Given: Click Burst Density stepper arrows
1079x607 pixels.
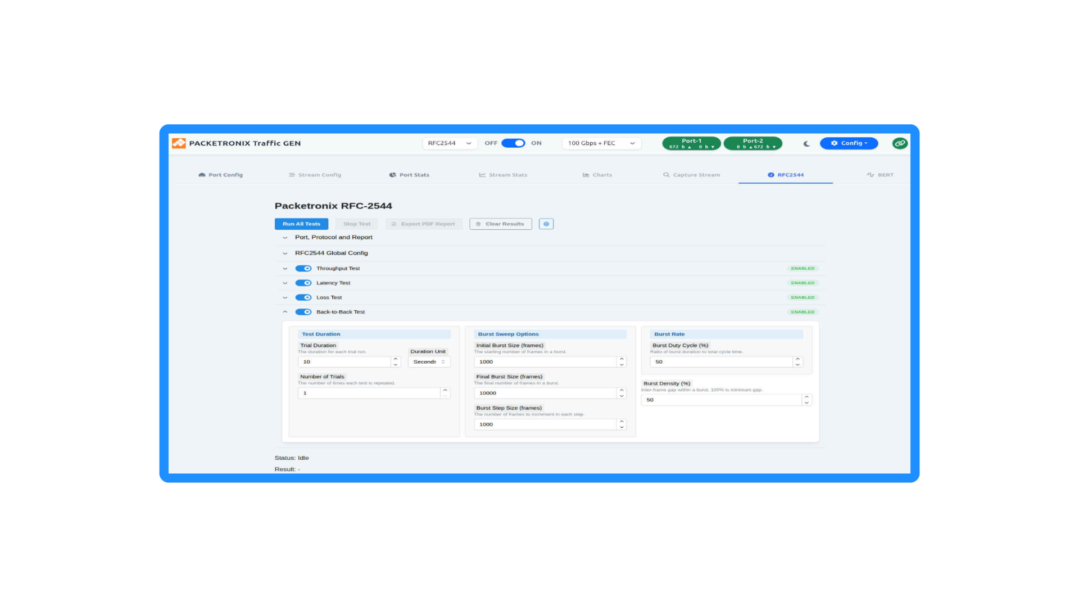Looking at the screenshot, I should (806, 400).
